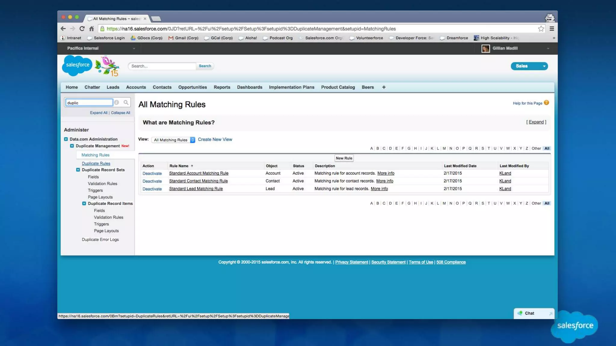Collapse the Duplicate Record Items node
This screenshot has height=346, width=616.
pos(84,203)
